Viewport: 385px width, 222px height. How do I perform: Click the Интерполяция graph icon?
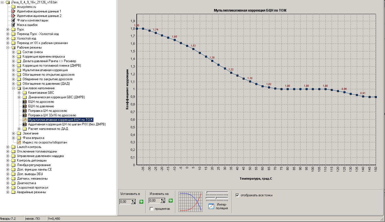pyautogui.click(x=211, y=206)
